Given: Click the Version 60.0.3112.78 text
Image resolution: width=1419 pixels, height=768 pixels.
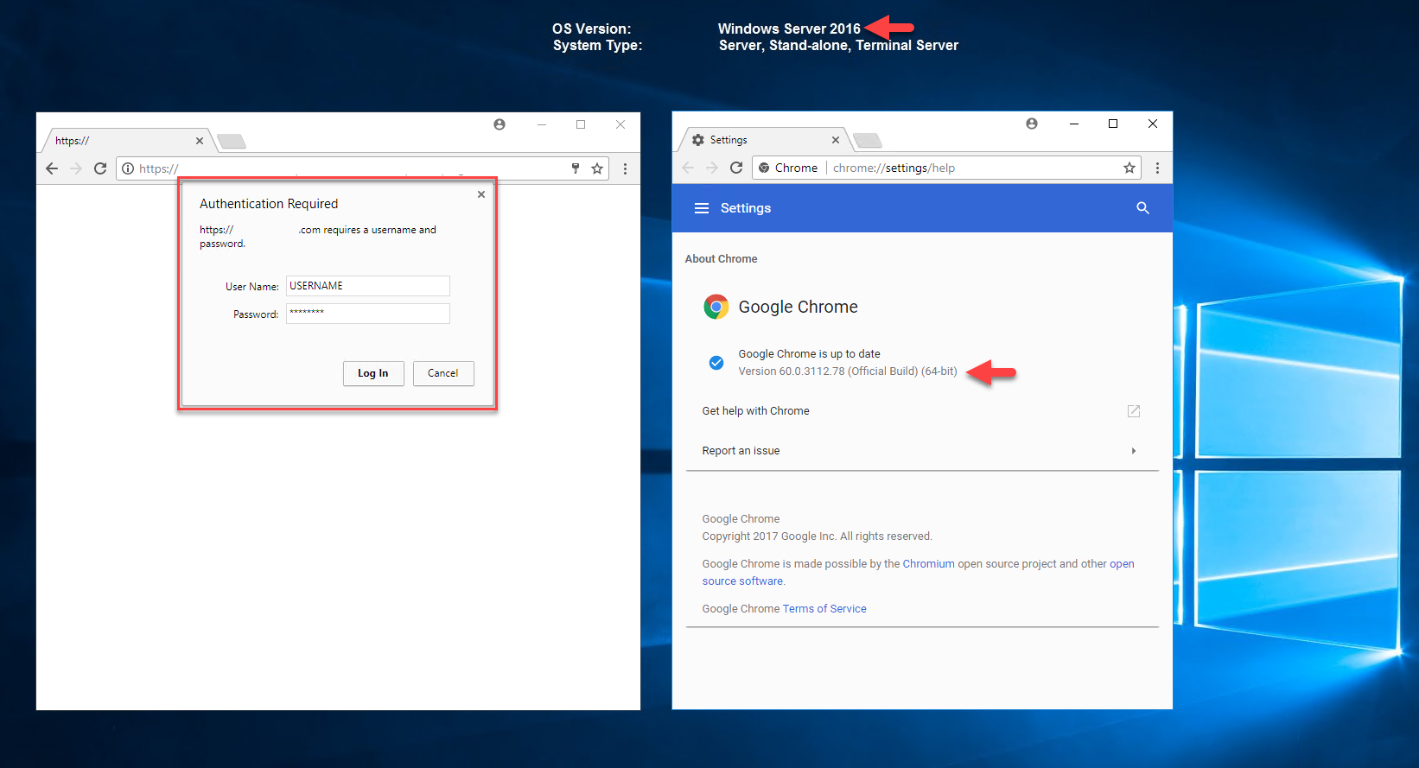Looking at the screenshot, I should (848, 371).
